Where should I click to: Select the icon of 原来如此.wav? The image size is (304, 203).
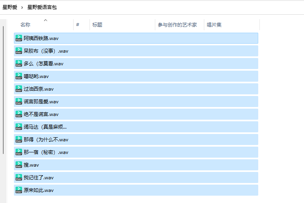(19, 190)
